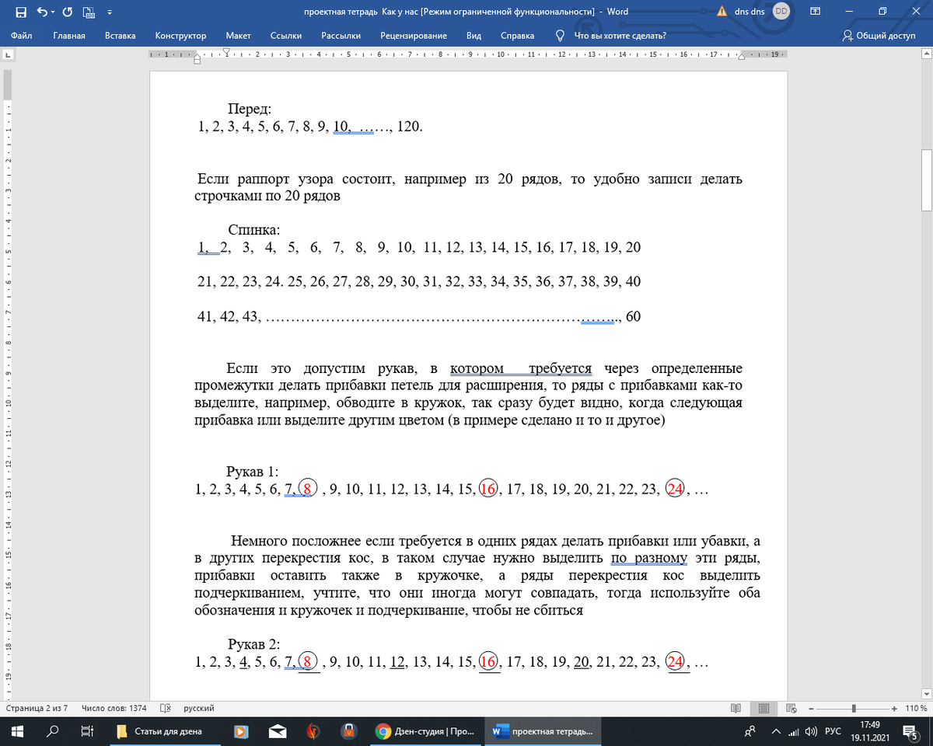933x746 pixels.
Task: Click the network signal tray icon
Action: click(x=794, y=731)
